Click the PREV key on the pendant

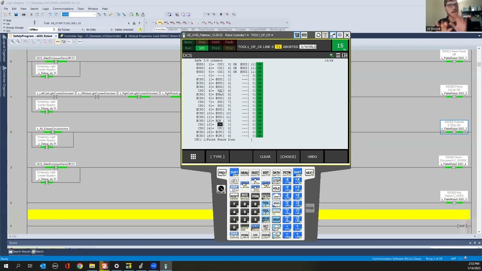[x=222, y=173]
